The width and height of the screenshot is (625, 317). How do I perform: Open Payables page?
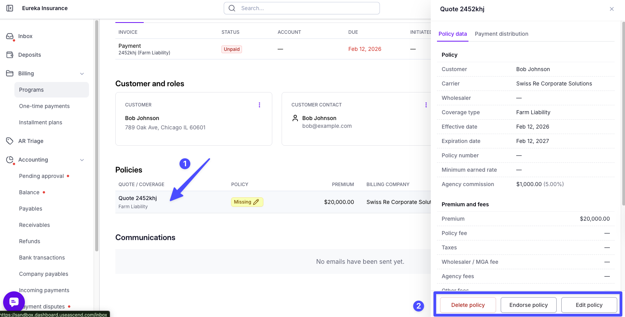31,209
